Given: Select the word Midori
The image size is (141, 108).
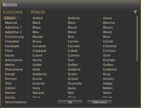Looking at the screenshot, I should (108, 88).
